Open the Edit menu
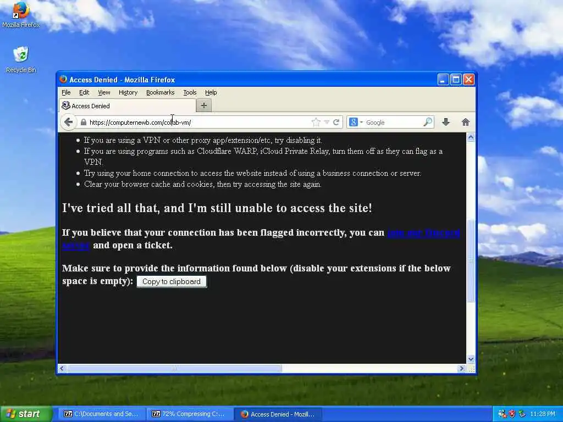 click(x=84, y=92)
